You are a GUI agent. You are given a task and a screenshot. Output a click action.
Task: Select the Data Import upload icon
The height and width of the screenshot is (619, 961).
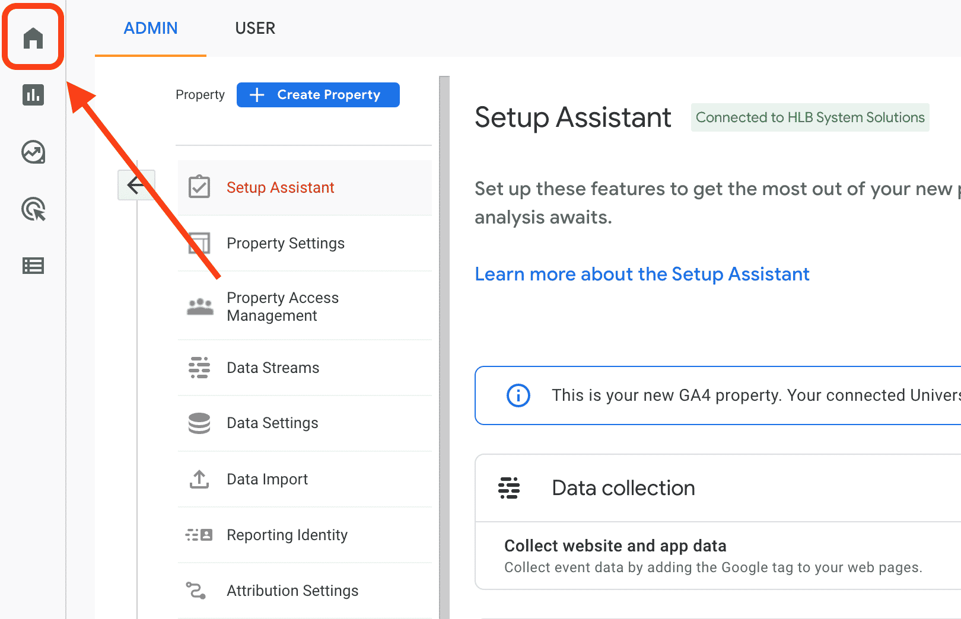tap(199, 479)
